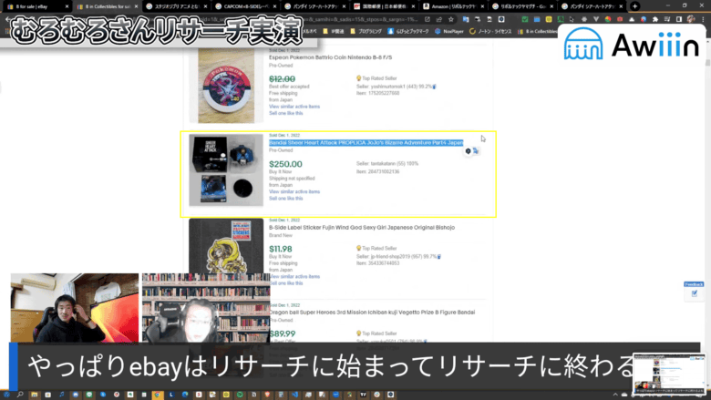Open Sheer Heart Attack PROPLICA thumbnail image
Viewport: 711px width, 400px height.
[226, 169]
